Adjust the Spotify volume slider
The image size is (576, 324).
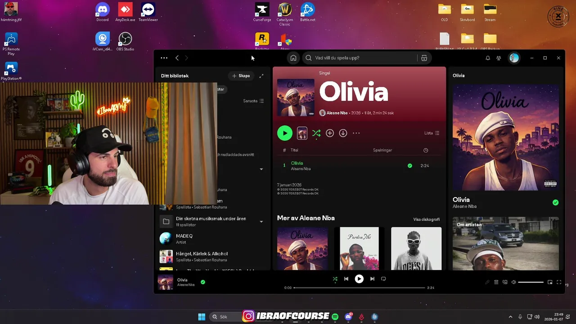click(x=531, y=282)
